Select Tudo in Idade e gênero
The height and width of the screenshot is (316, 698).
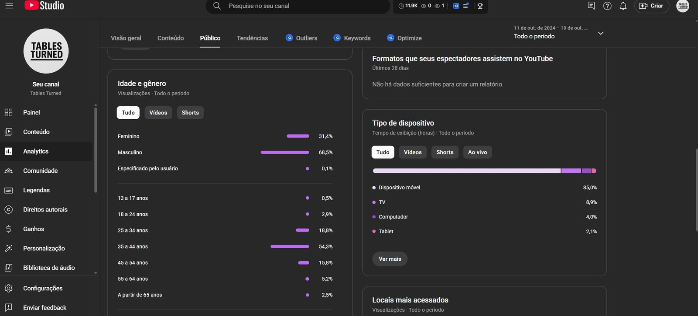128,113
